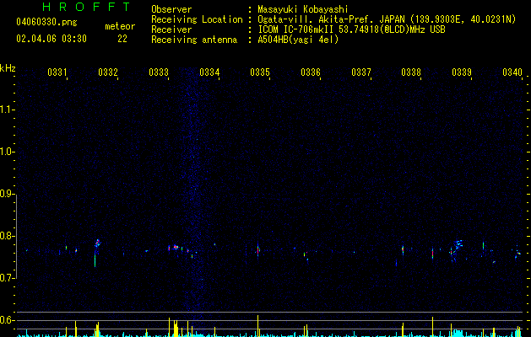
Task: Click the Receiving Location label
Action: point(197,20)
